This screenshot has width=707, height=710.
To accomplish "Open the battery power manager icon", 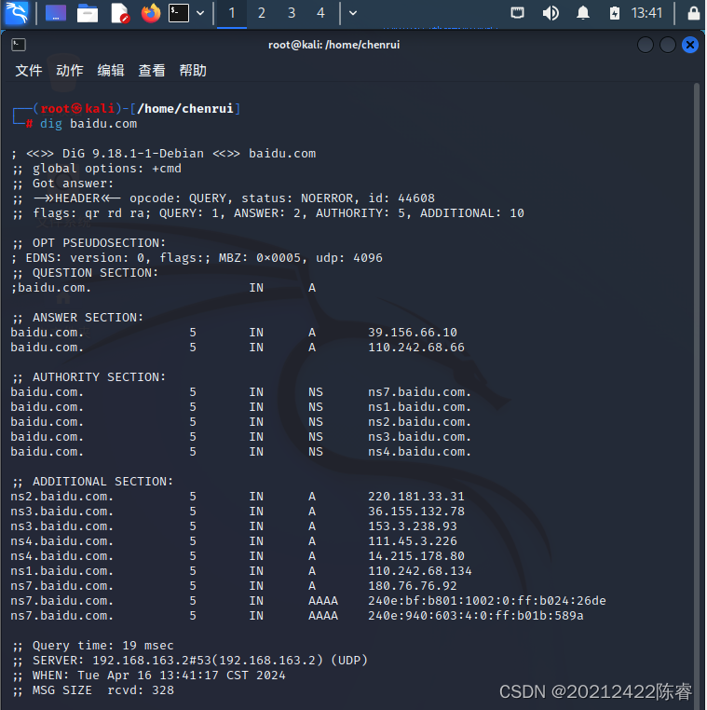I will [x=614, y=13].
